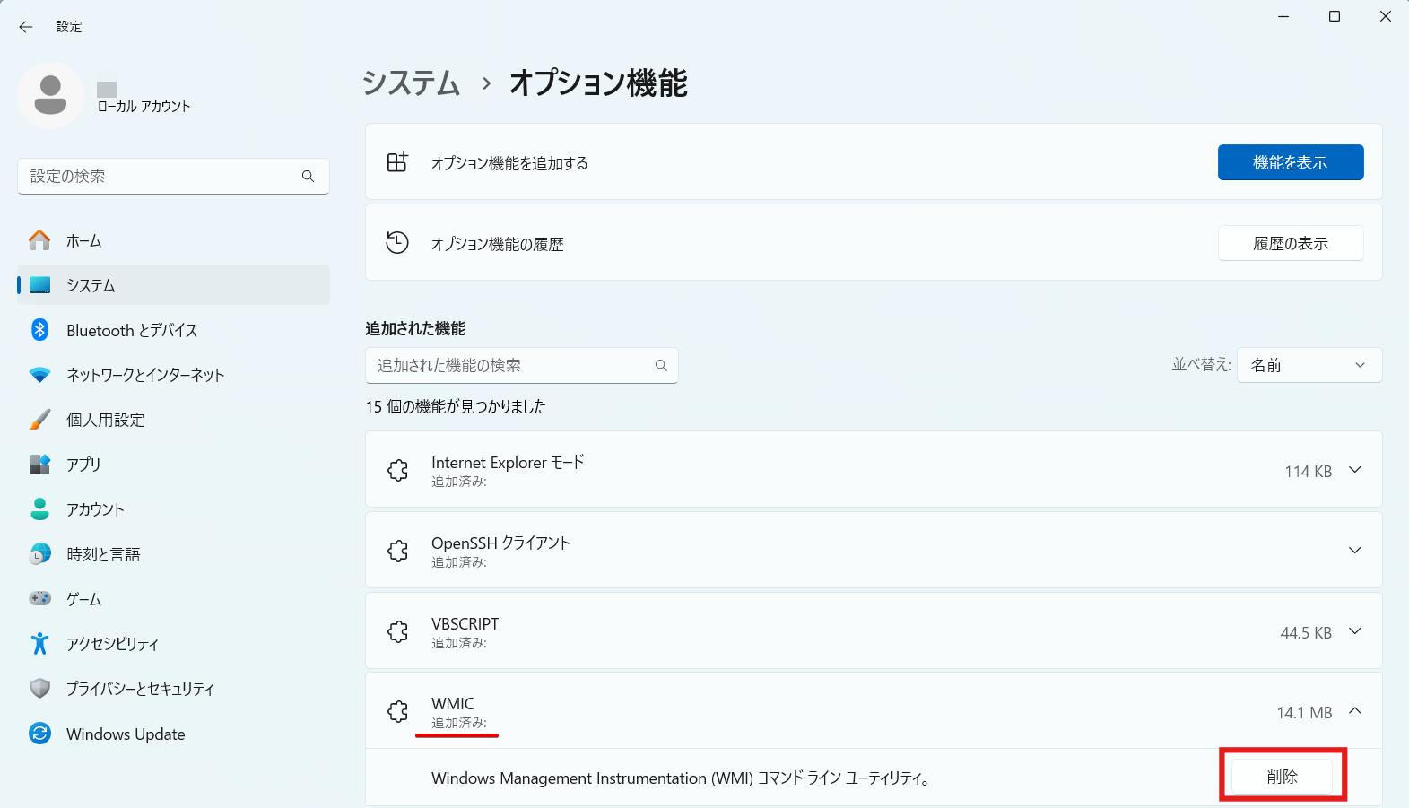The width and height of the screenshot is (1409, 808).
Task: Open プライバシーとセキュリティ label
Action: (x=141, y=689)
